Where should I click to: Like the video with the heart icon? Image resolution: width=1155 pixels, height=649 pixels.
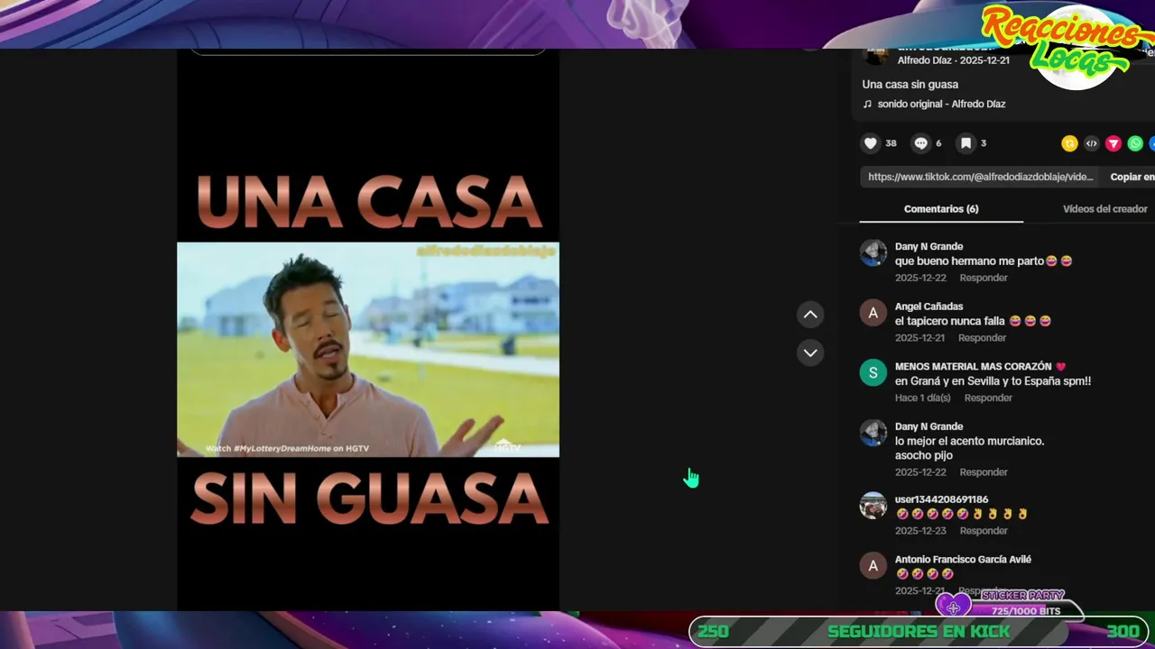(870, 143)
